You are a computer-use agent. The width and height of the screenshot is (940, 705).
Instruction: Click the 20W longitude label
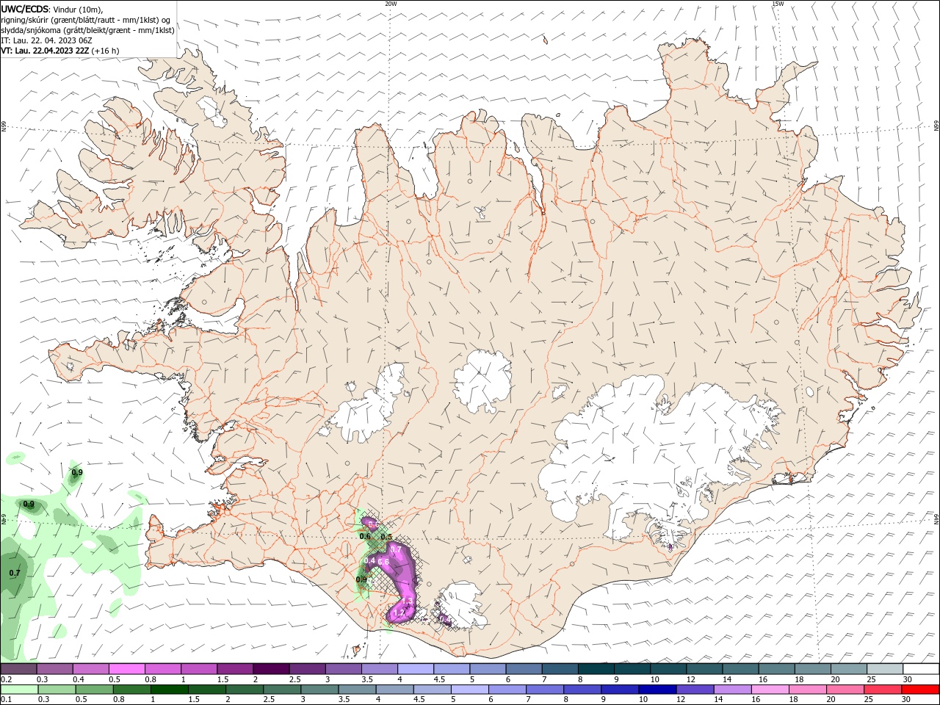(391, 4)
